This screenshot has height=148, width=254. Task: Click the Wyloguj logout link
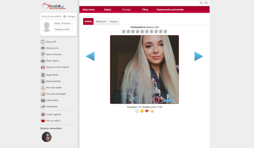point(71,16)
